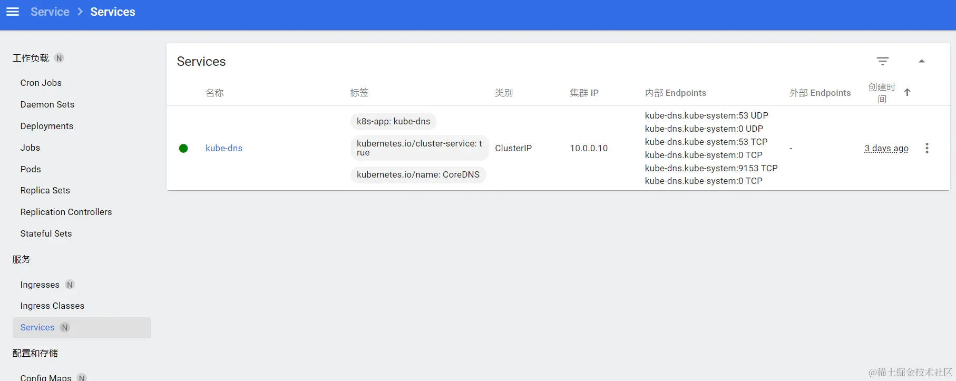Click the 名称 column header
The image size is (956, 381).
[x=214, y=93]
